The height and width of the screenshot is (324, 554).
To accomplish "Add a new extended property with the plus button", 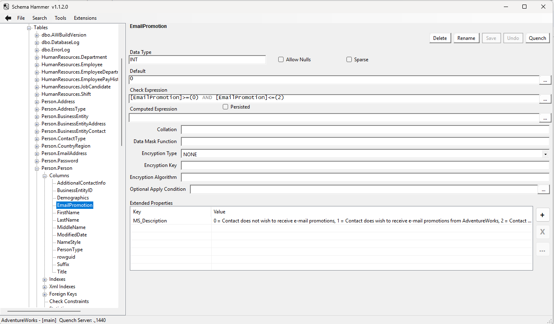I will click(542, 215).
